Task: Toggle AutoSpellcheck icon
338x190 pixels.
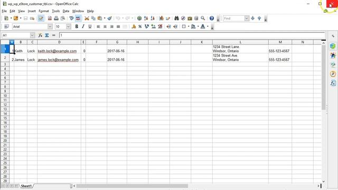Action: (78, 18)
